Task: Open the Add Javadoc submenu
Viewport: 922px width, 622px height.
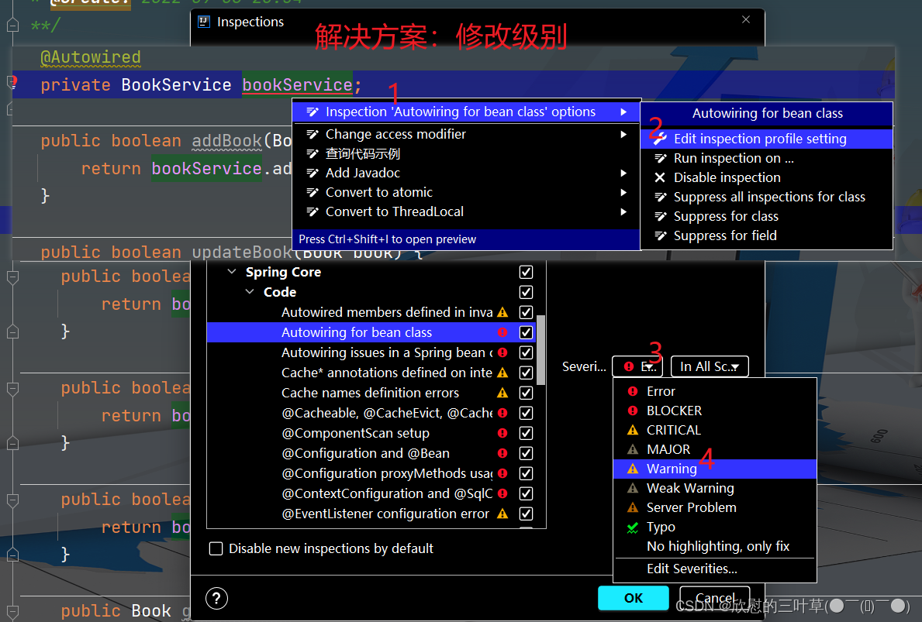Action: click(466, 174)
